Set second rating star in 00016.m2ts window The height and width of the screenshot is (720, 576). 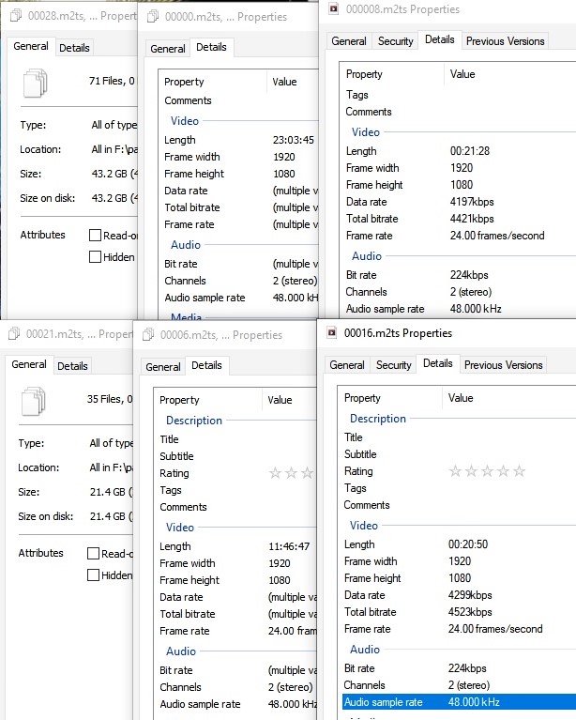[471, 471]
